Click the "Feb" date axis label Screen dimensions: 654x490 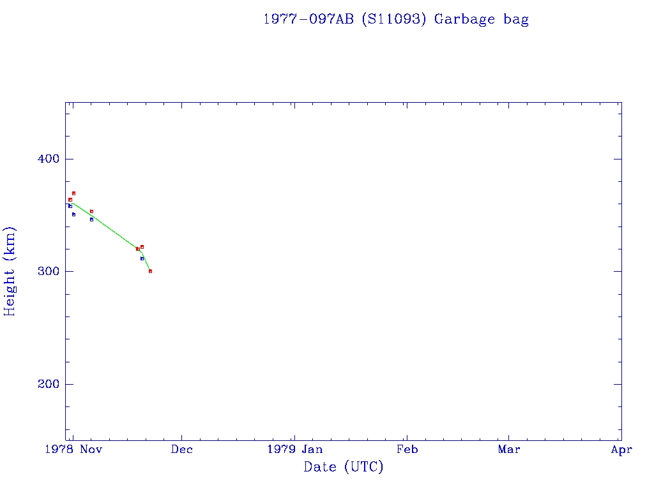[x=407, y=450]
